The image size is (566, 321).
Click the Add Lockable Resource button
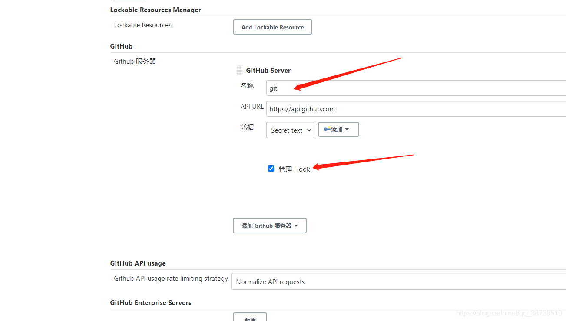272,27
